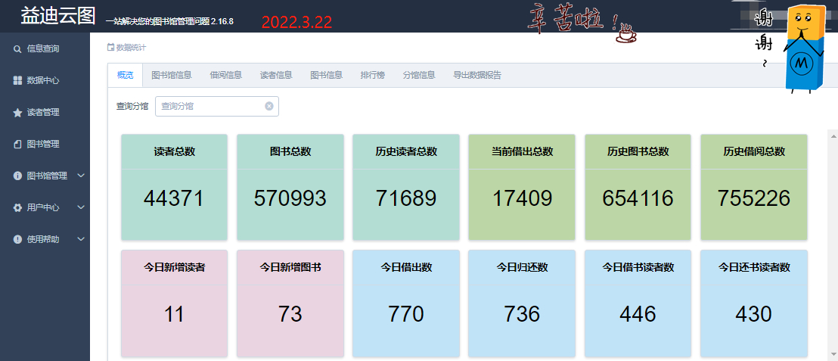Open the 导出数据报告 tab
This screenshot has width=838, height=361.
coord(476,75)
